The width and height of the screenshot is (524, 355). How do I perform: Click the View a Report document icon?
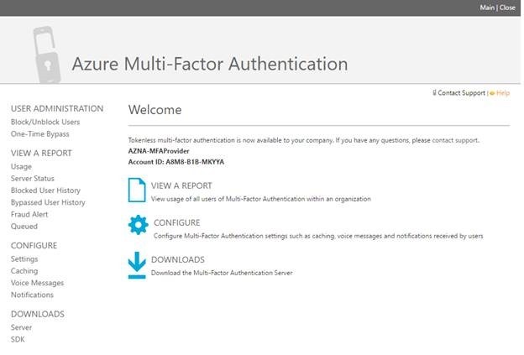point(137,190)
